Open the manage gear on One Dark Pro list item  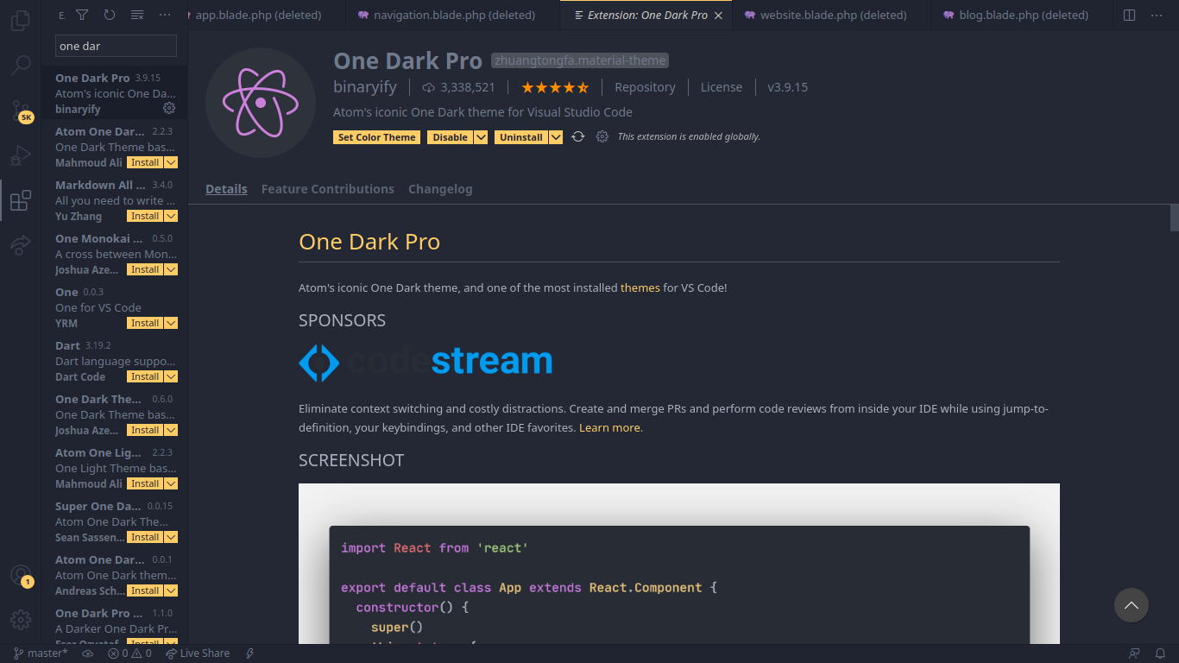(169, 109)
